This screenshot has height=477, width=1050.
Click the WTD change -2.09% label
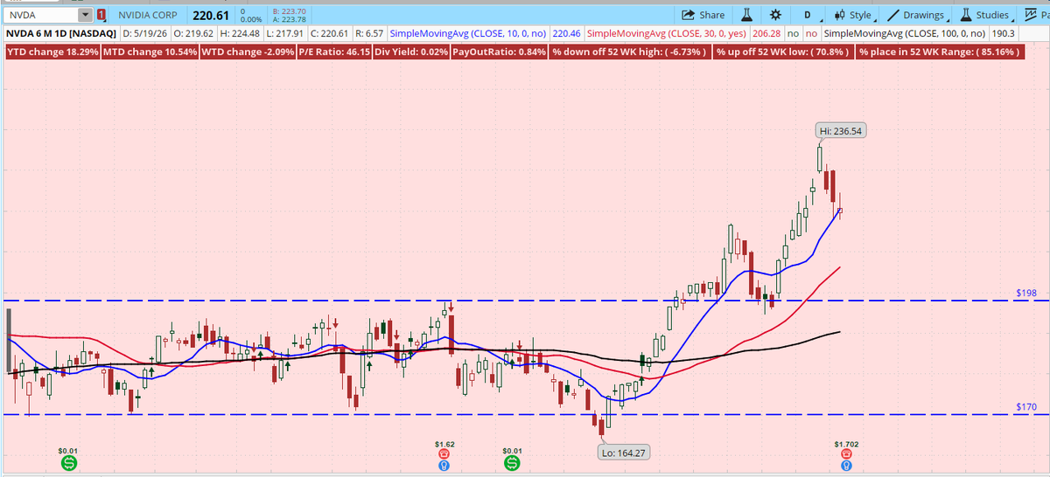[x=249, y=52]
